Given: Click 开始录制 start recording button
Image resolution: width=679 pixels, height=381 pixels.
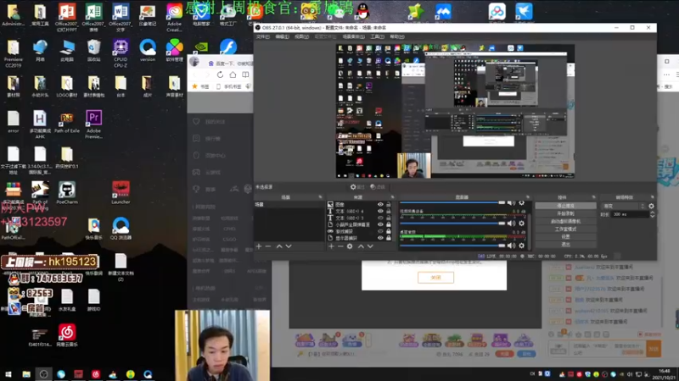Looking at the screenshot, I should pyautogui.click(x=565, y=214).
